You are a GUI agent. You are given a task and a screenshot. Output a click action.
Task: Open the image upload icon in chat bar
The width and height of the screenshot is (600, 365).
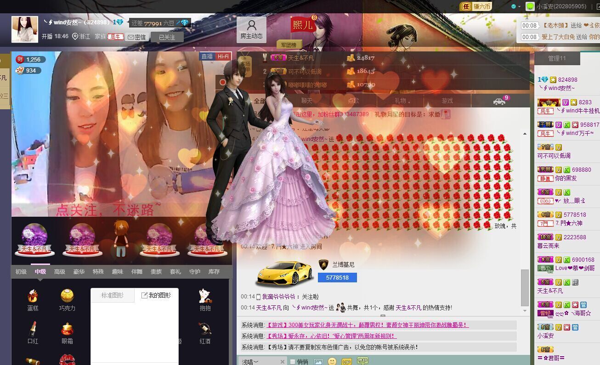pos(318,362)
